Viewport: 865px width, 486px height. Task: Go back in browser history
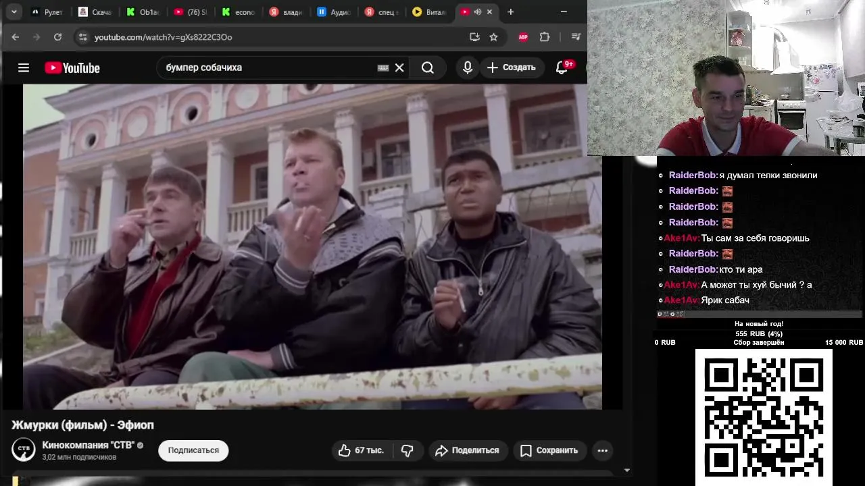pos(16,37)
